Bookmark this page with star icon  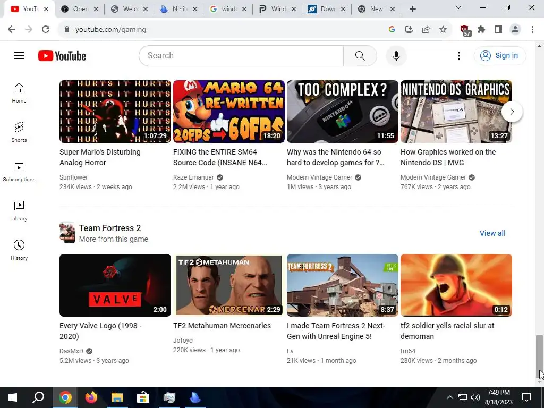coord(443,30)
